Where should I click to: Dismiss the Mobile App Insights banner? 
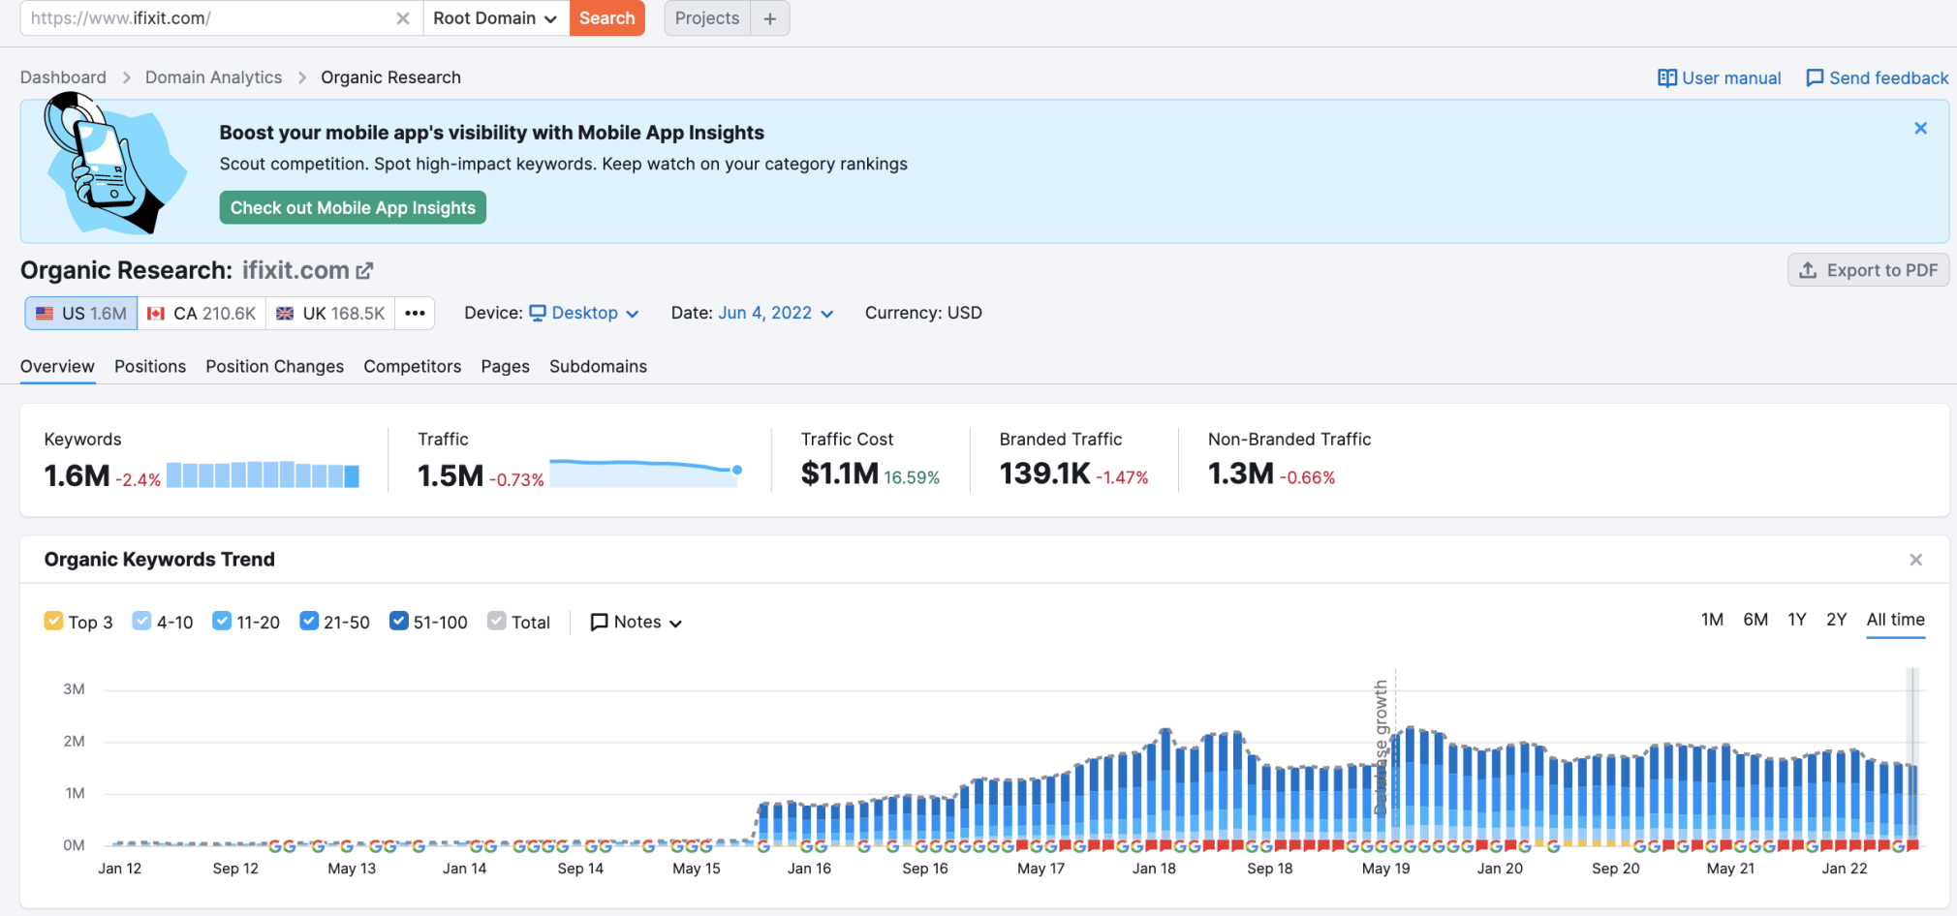tap(1920, 128)
